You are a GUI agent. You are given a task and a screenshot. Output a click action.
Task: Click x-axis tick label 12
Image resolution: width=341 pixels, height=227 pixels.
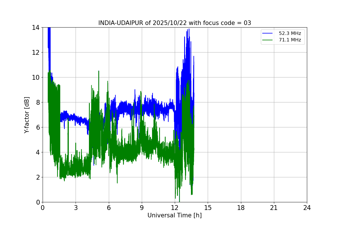[175, 208]
